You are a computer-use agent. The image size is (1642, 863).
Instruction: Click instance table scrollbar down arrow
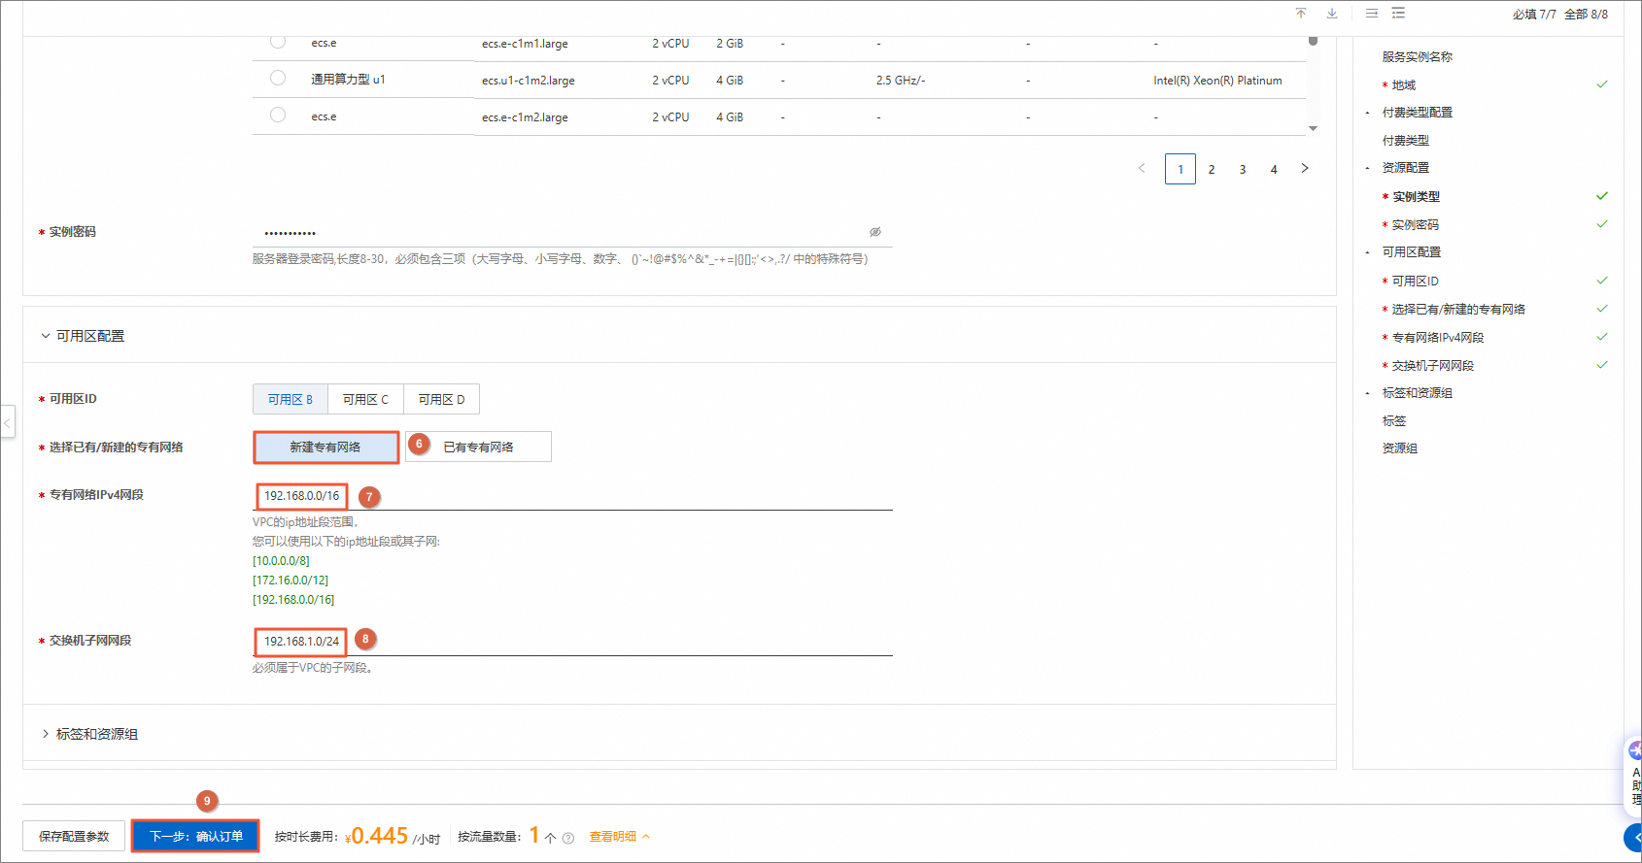1313,128
